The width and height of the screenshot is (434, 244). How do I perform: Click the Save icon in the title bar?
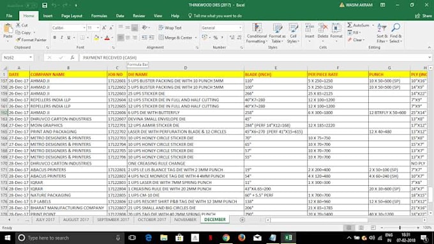tap(45, 5)
